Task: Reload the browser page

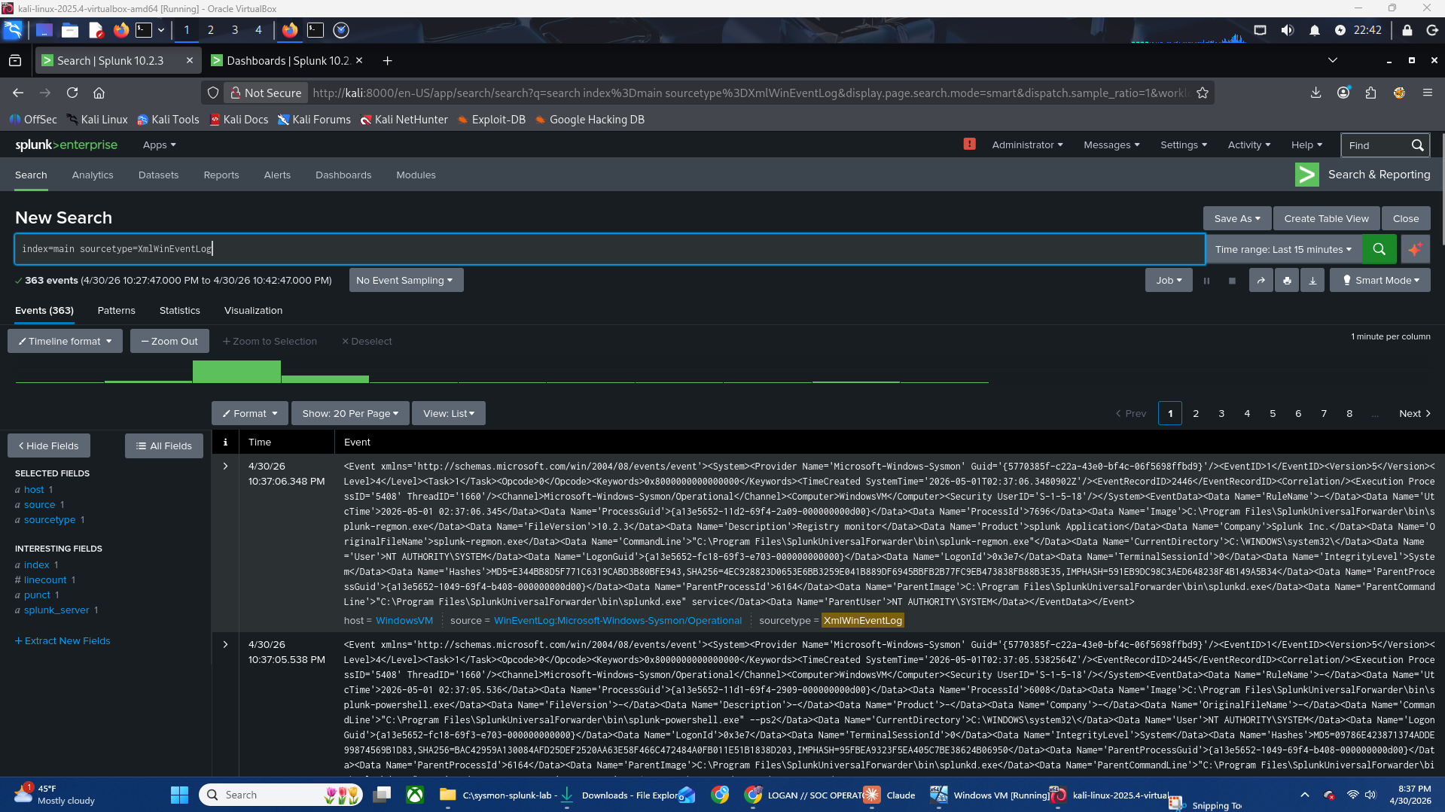Action: pos(72,93)
